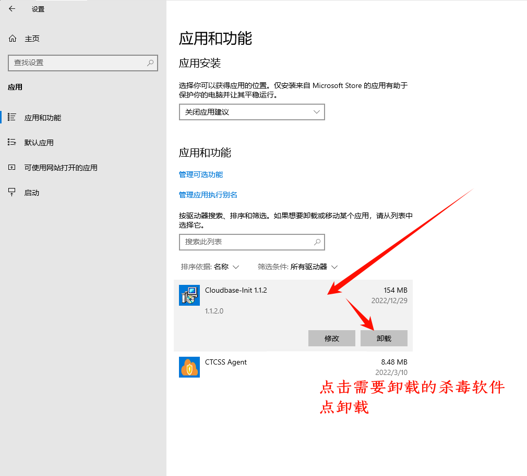Screen dimensions: 527x476
Task: Open the 管理可选功能 link
Action: [201, 174]
